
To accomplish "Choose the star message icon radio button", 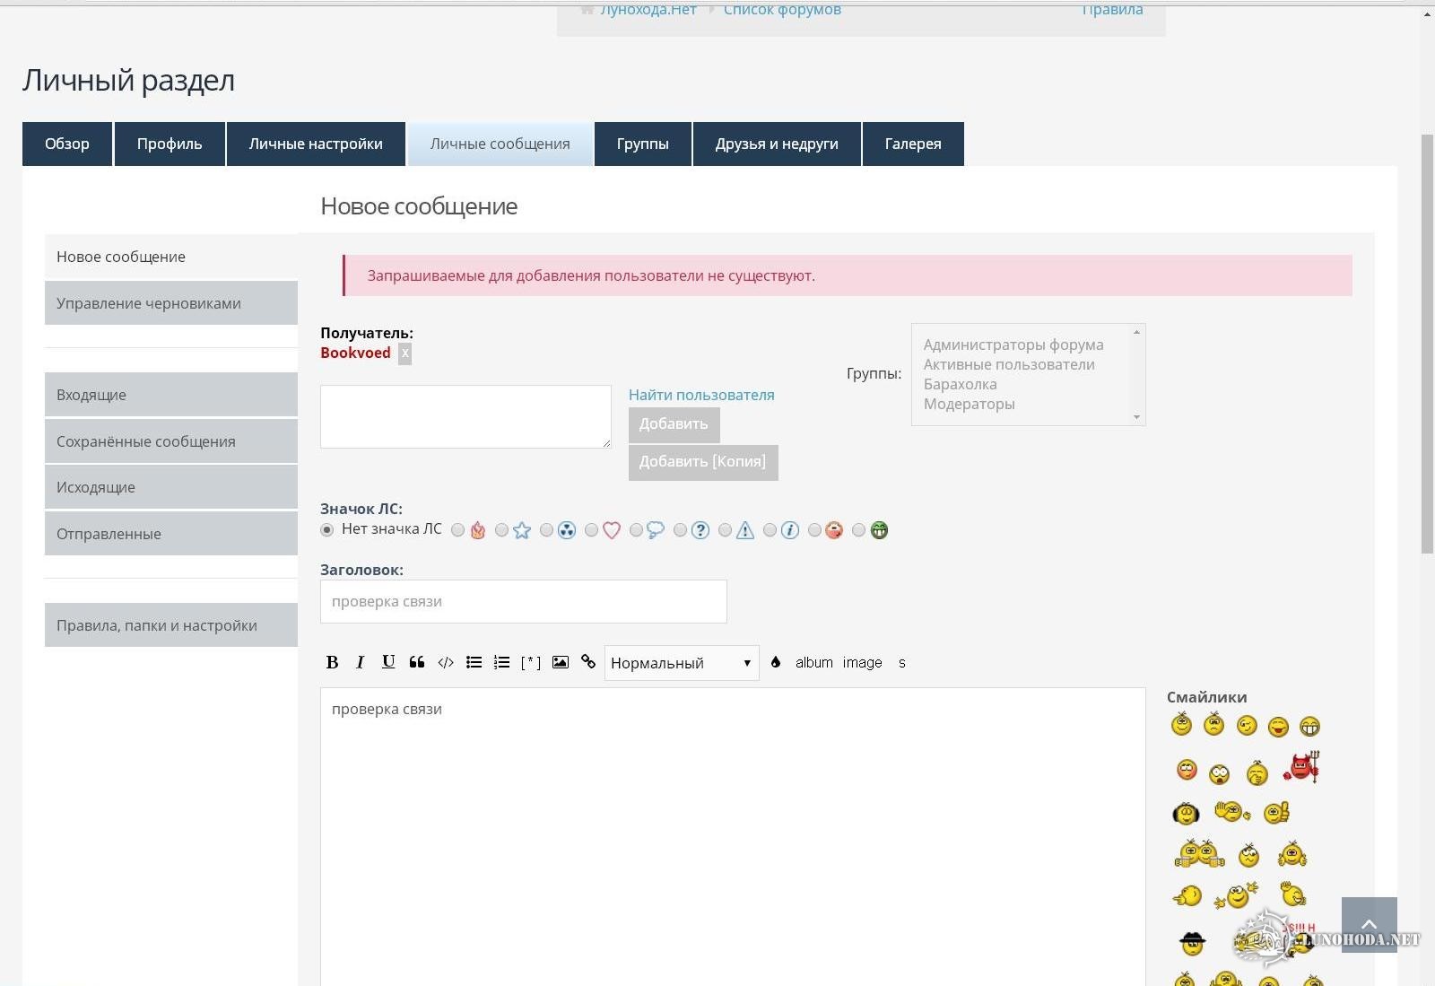I will click(502, 530).
